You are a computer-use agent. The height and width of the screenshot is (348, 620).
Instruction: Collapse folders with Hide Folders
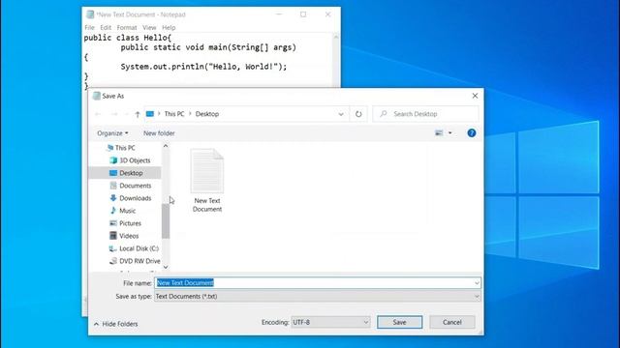pos(116,324)
